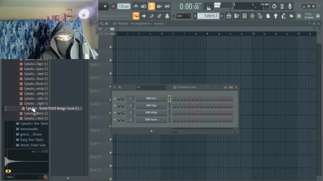Click the tempo value 130

pyautogui.click(x=124, y=6)
